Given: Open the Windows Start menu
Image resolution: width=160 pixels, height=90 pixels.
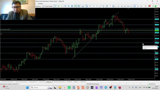Looking at the screenshot, I should pos(27,87).
